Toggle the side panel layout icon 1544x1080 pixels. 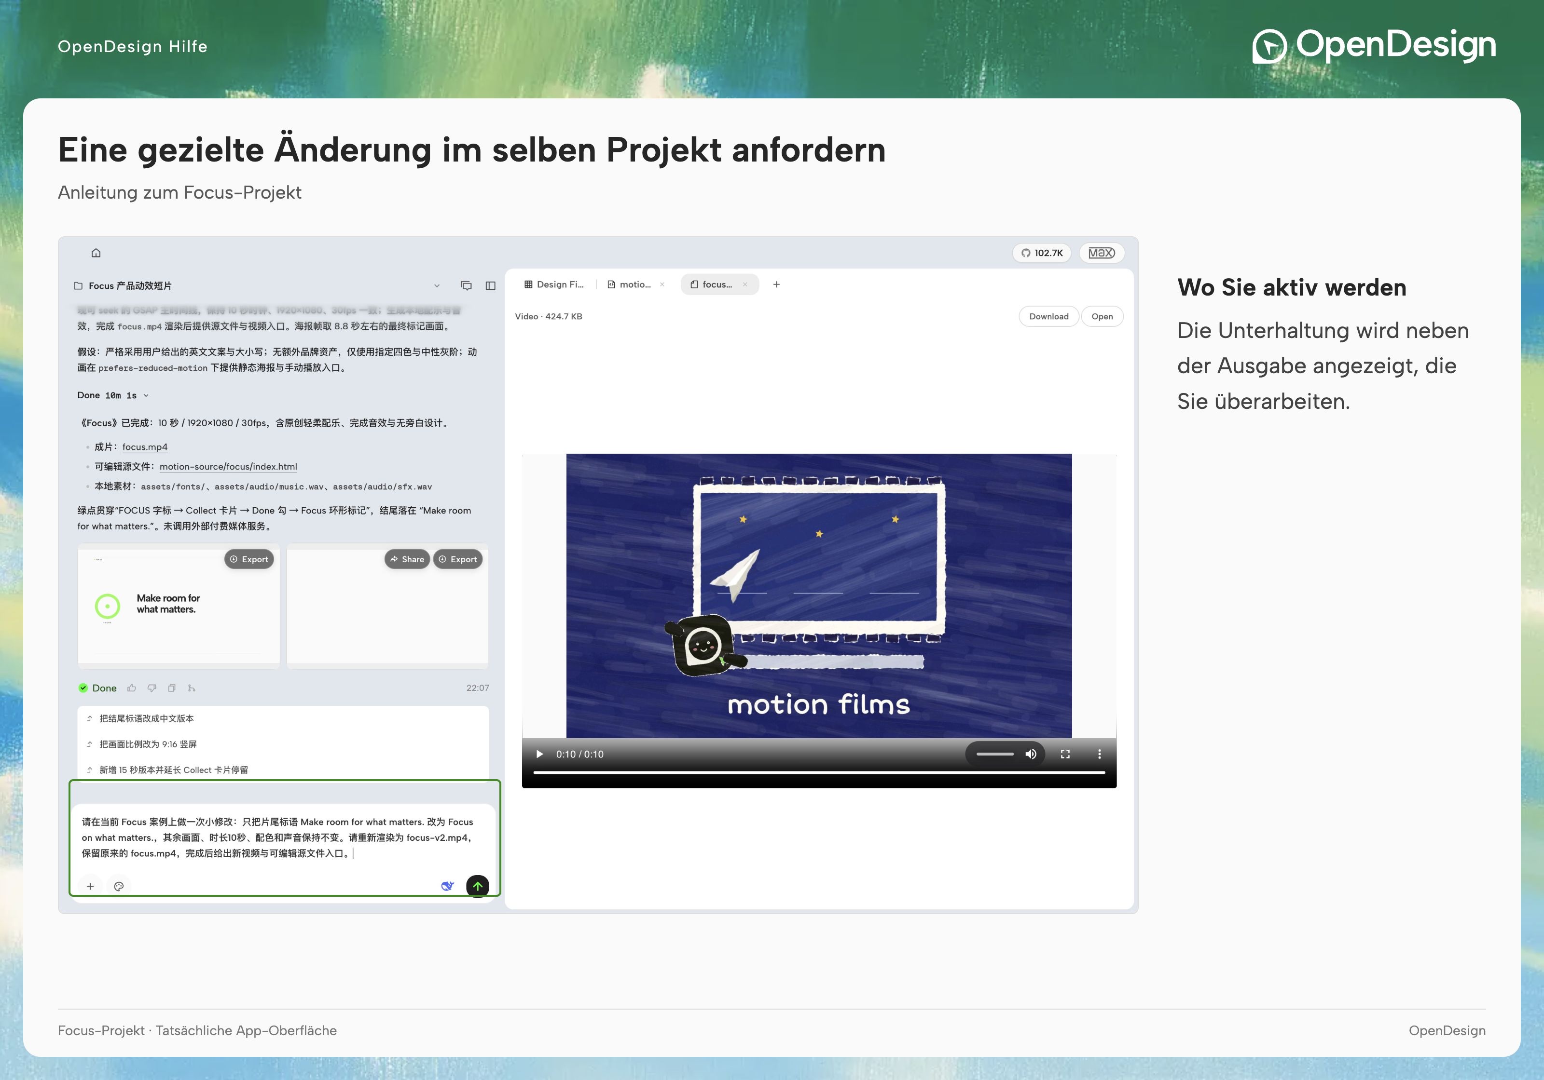tap(490, 285)
